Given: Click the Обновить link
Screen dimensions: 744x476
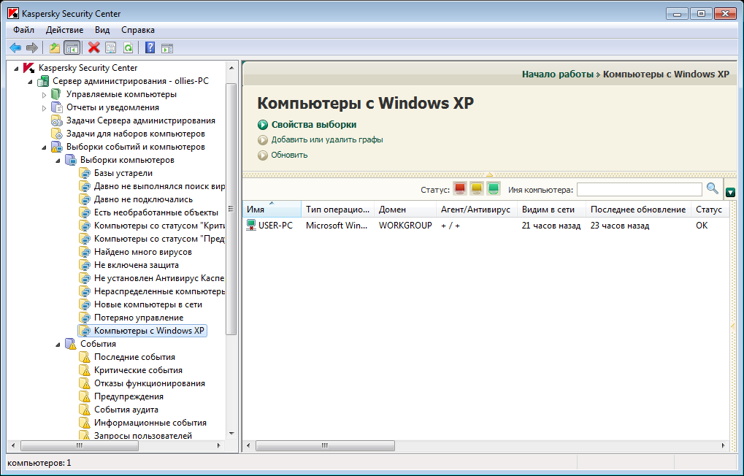Looking at the screenshot, I should [289, 155].
